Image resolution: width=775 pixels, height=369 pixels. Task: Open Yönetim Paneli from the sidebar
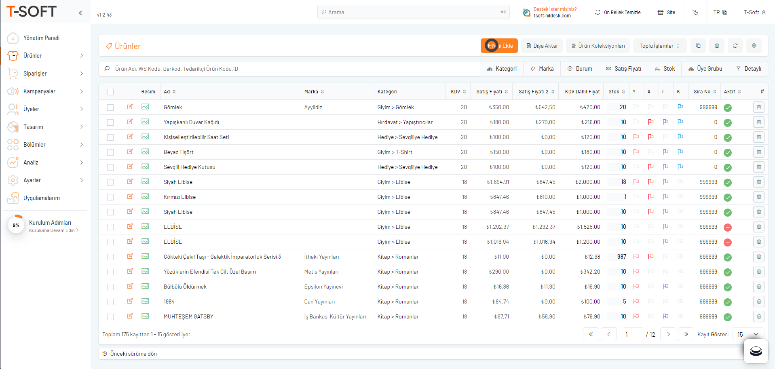click(x=41, y=38)
